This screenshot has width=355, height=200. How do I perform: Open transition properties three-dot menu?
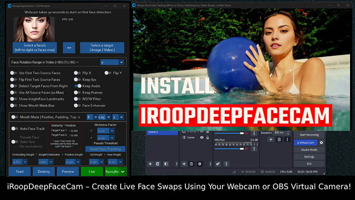[288, 140]
